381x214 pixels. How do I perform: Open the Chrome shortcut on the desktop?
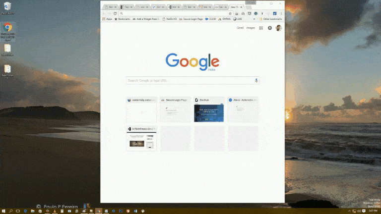tap(7, 32)
